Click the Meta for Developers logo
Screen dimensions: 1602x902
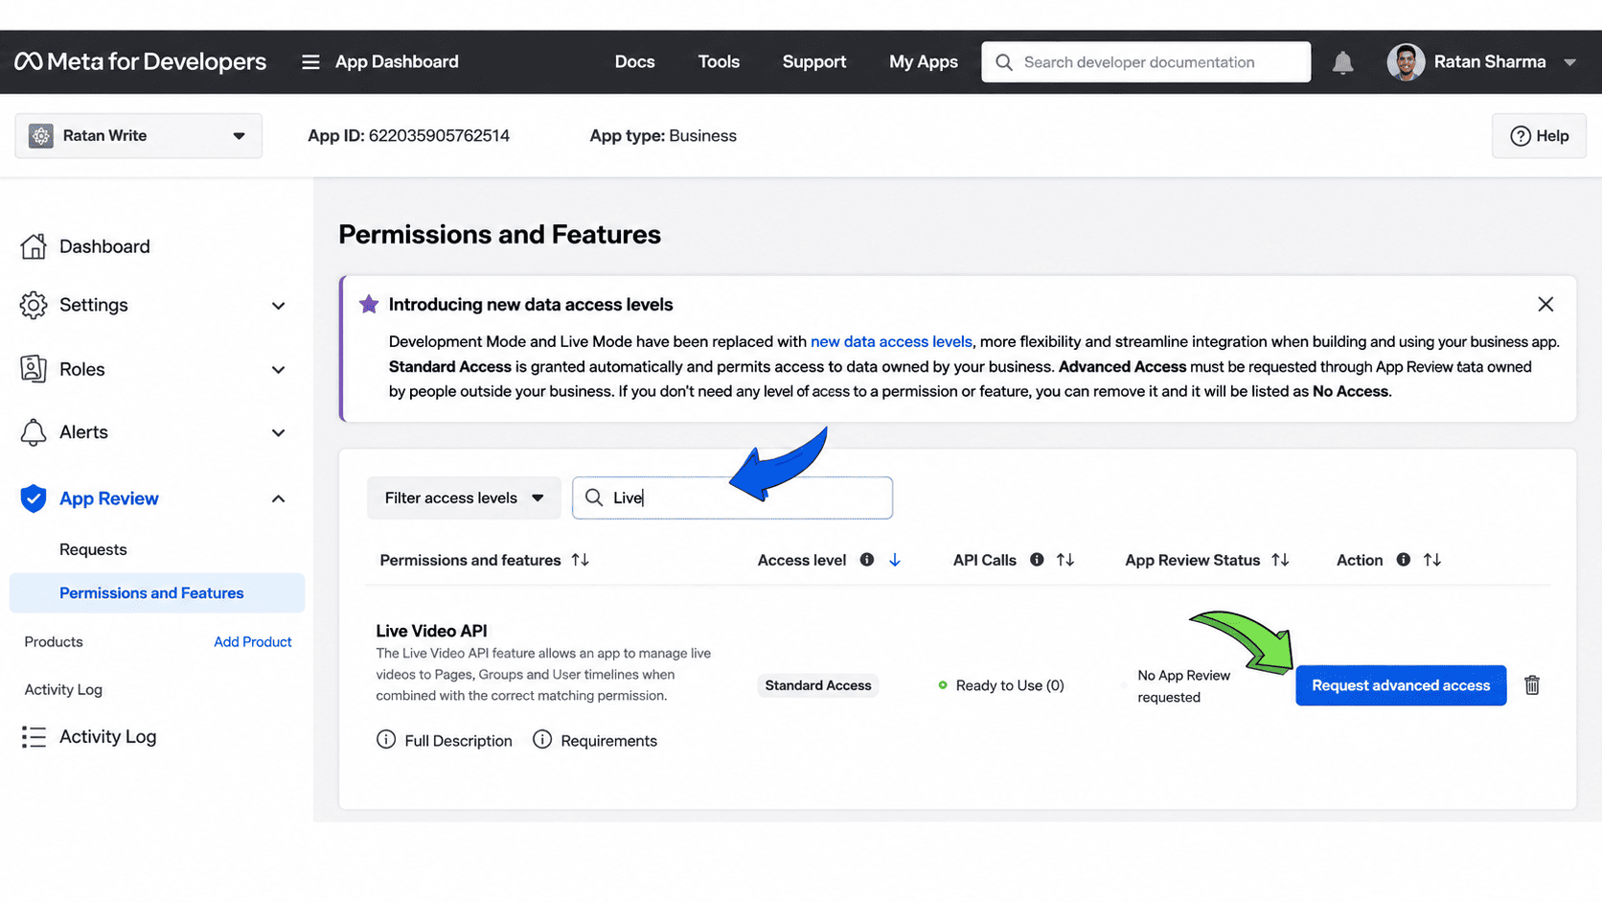140,61
